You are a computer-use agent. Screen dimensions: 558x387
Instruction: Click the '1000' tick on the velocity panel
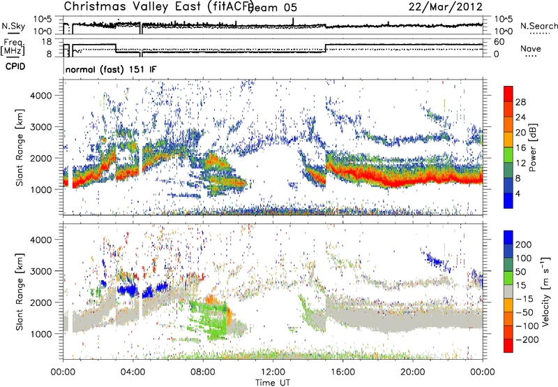[41, 334]
